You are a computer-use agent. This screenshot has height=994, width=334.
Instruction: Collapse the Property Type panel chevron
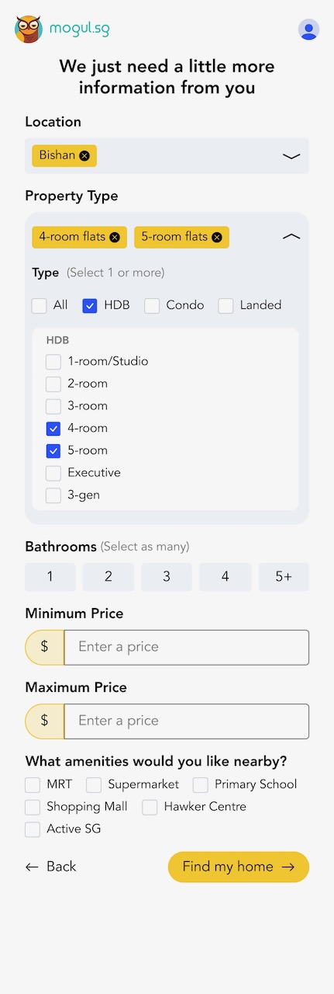pos(291,237)
